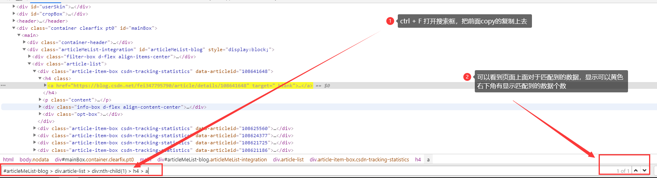This screenshot has height=178, width=657.
Task: Collapse the main element node
Action: click(x=19, y=35)
